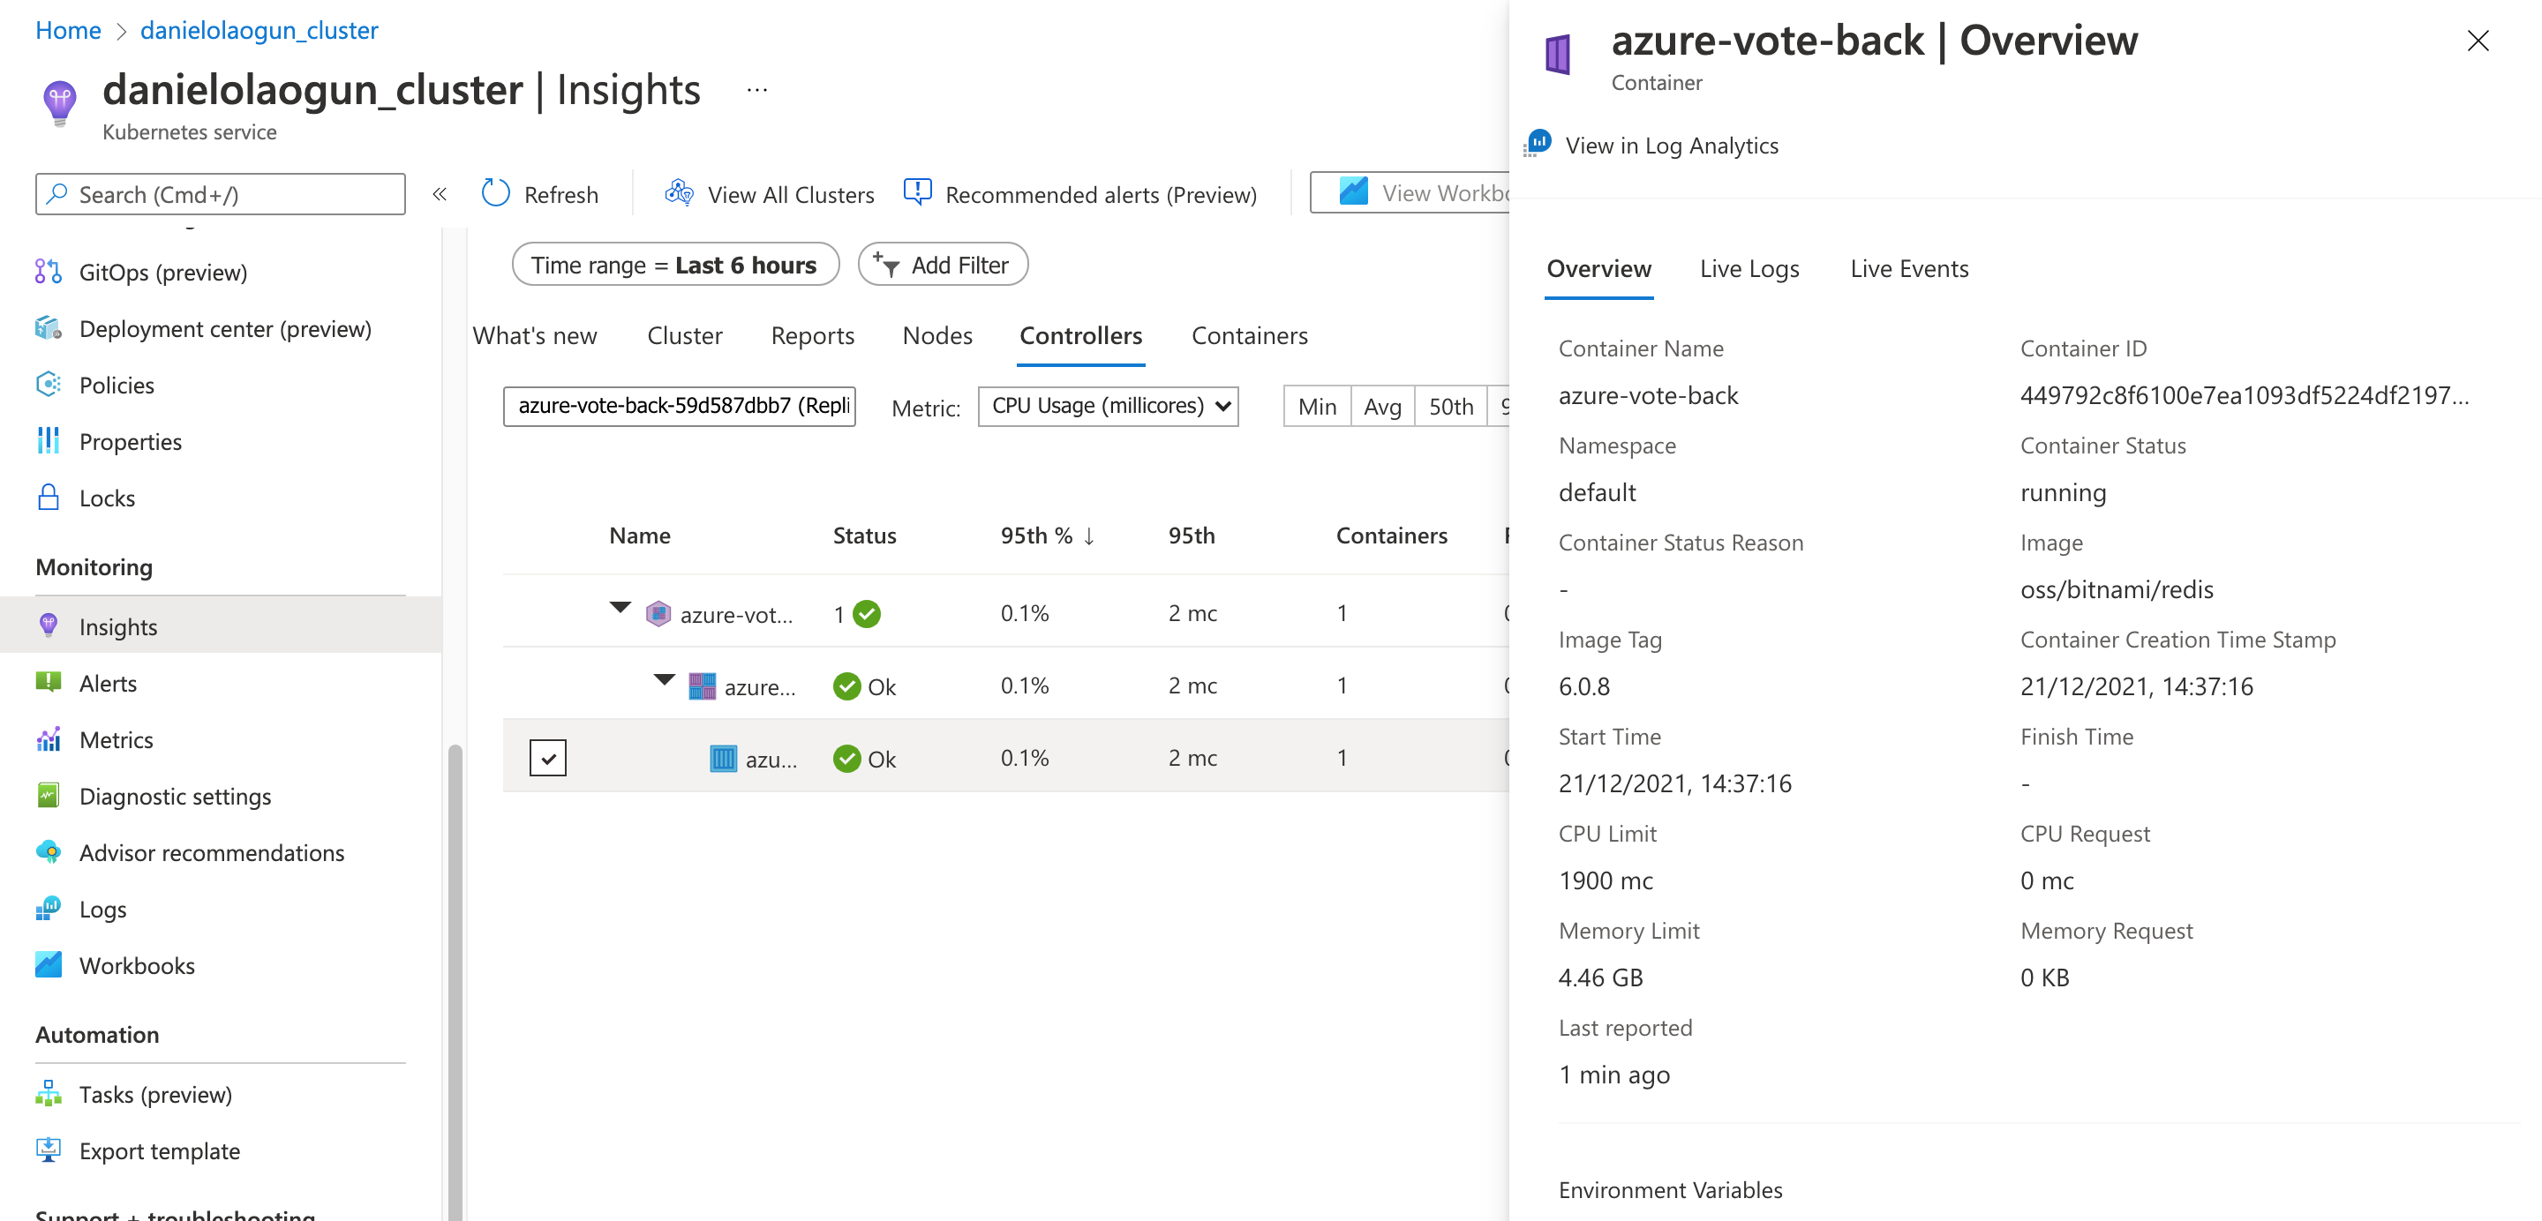Open the Logs sidebar icon
The height and width of the screenshot is (1221, 2542).
point(48,909)
